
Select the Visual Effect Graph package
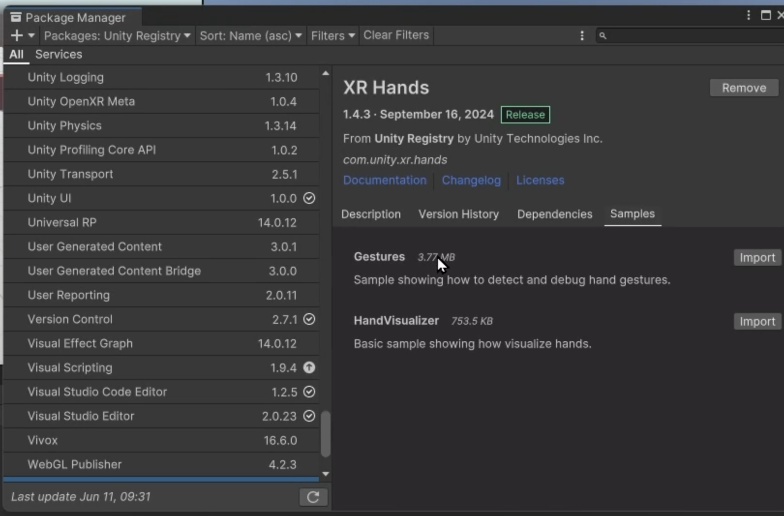(161, 344)
